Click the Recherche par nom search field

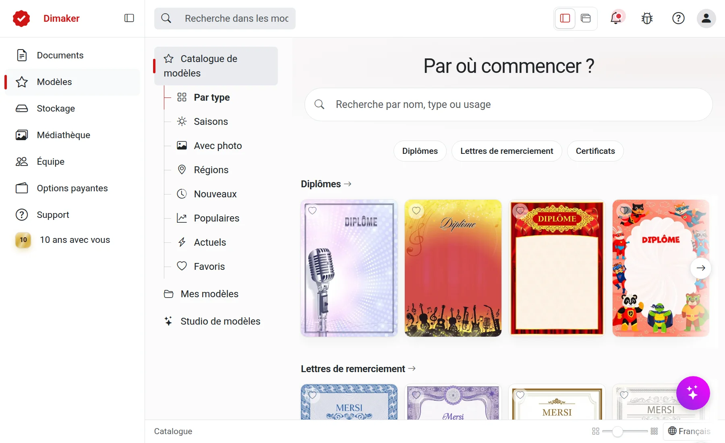[x=508, y=105]
